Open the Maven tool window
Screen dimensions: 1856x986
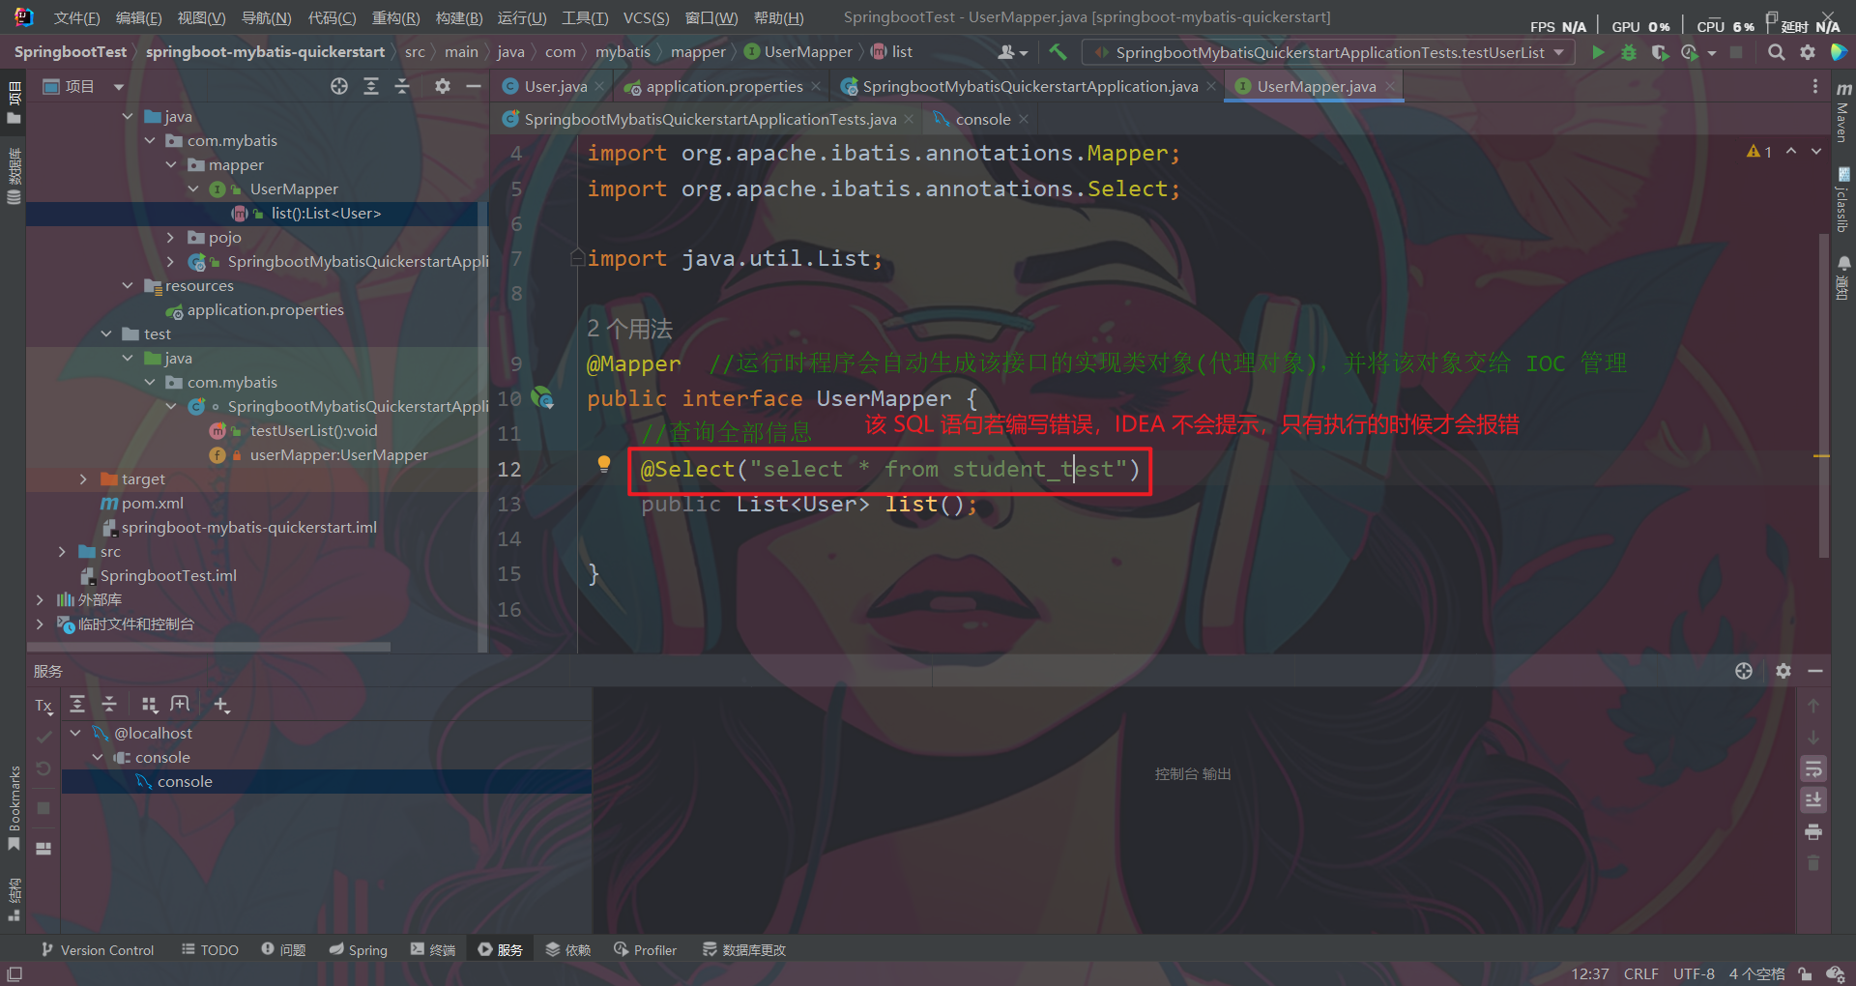1843,114
